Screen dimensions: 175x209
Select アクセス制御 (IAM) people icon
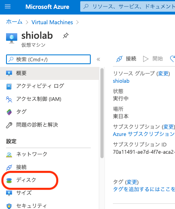tap(9, 99)
